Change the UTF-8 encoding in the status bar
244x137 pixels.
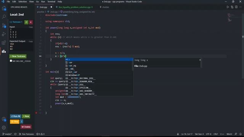tap(209, 134)
